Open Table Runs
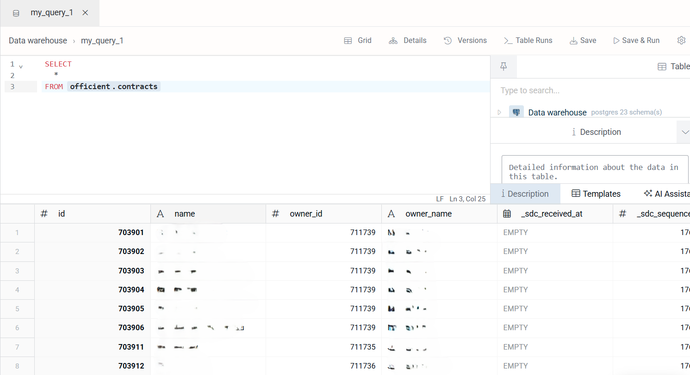The width and height of the screenshot is (690, 375). [x=528, y=41]
